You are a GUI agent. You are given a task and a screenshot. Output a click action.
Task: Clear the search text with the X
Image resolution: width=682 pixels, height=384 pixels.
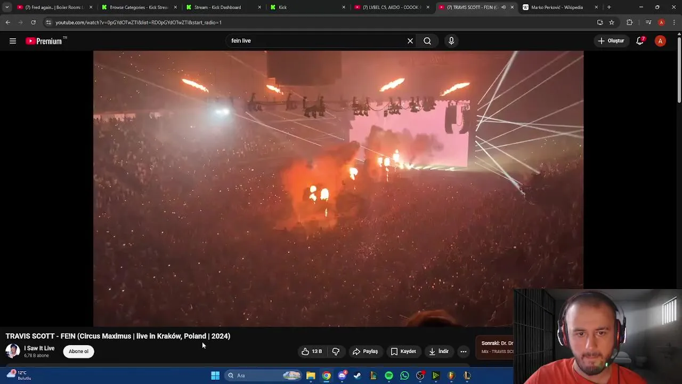[410, 41]
